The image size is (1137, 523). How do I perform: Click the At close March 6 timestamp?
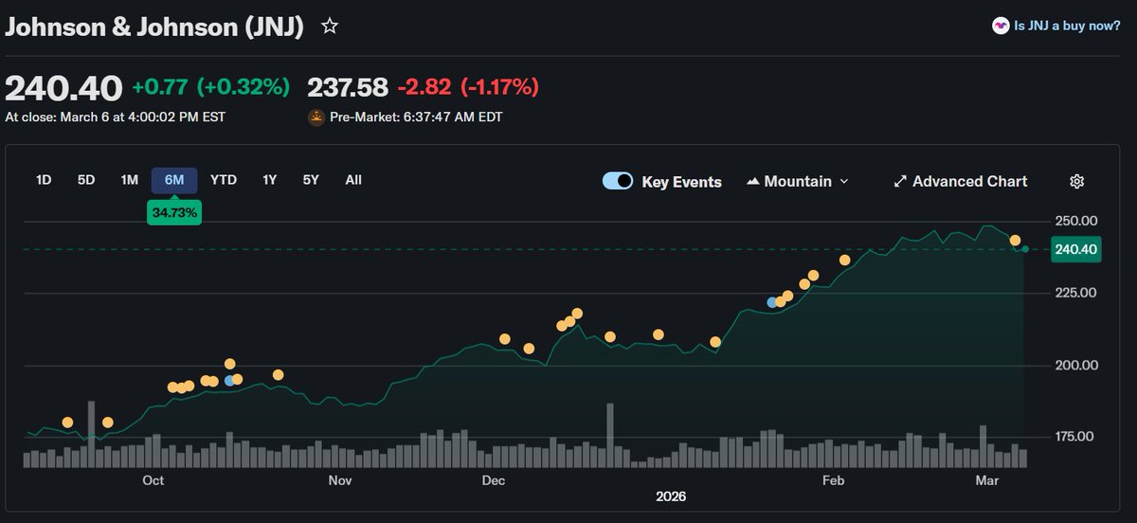(x=116, y=117)
